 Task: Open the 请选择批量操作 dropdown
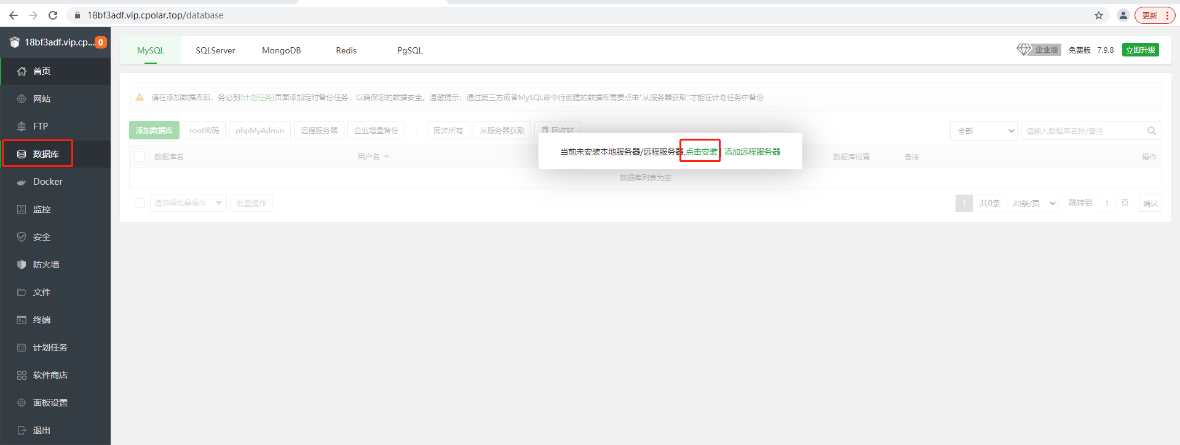pyautogui.click(x=188, y=203)
